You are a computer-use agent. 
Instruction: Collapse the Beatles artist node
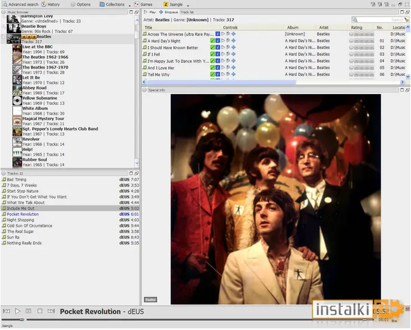click(x=3, y=37)
